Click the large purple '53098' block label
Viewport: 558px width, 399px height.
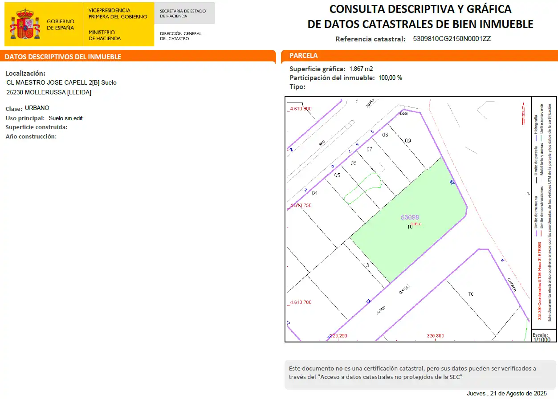tap(410, 217)
